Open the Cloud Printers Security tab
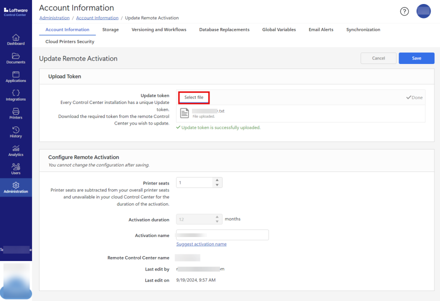Image resolution: width=440 pixels, height=301 pixels. 69,41
